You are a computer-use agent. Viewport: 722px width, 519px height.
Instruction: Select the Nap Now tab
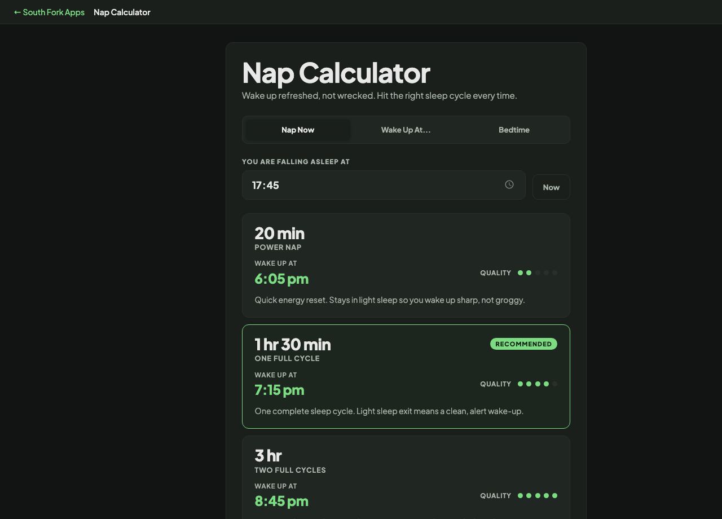pos(298,130)
